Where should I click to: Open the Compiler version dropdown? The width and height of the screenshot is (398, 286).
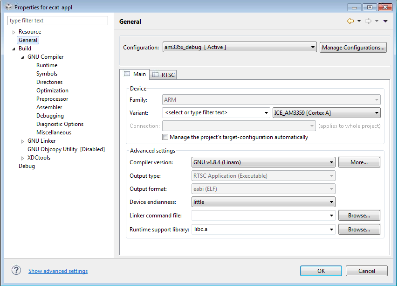263,162
